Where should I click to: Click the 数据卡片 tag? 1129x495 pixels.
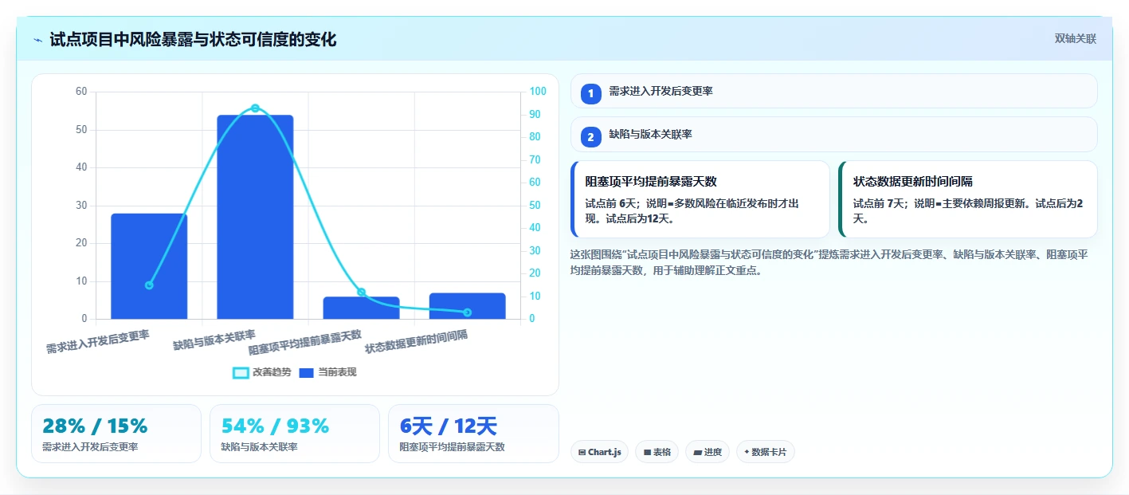(765, 452)
